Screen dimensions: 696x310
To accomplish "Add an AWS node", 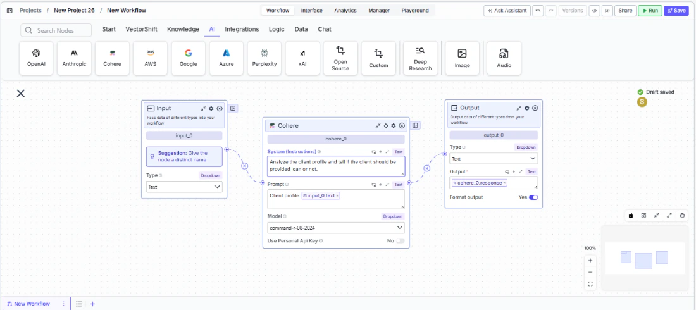I will 151,58.
